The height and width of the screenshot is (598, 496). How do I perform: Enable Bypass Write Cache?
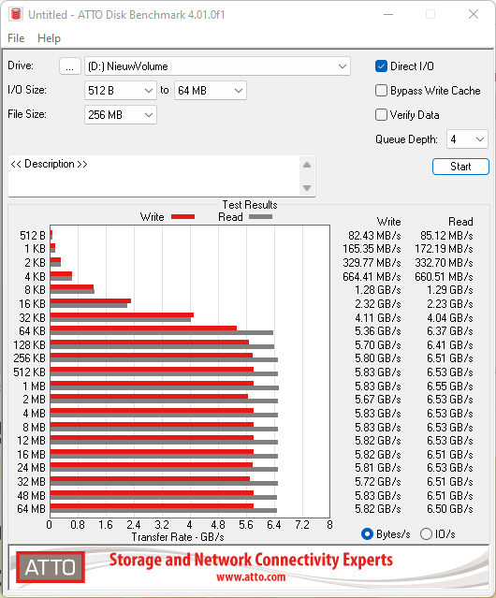[x=381, y=91]
